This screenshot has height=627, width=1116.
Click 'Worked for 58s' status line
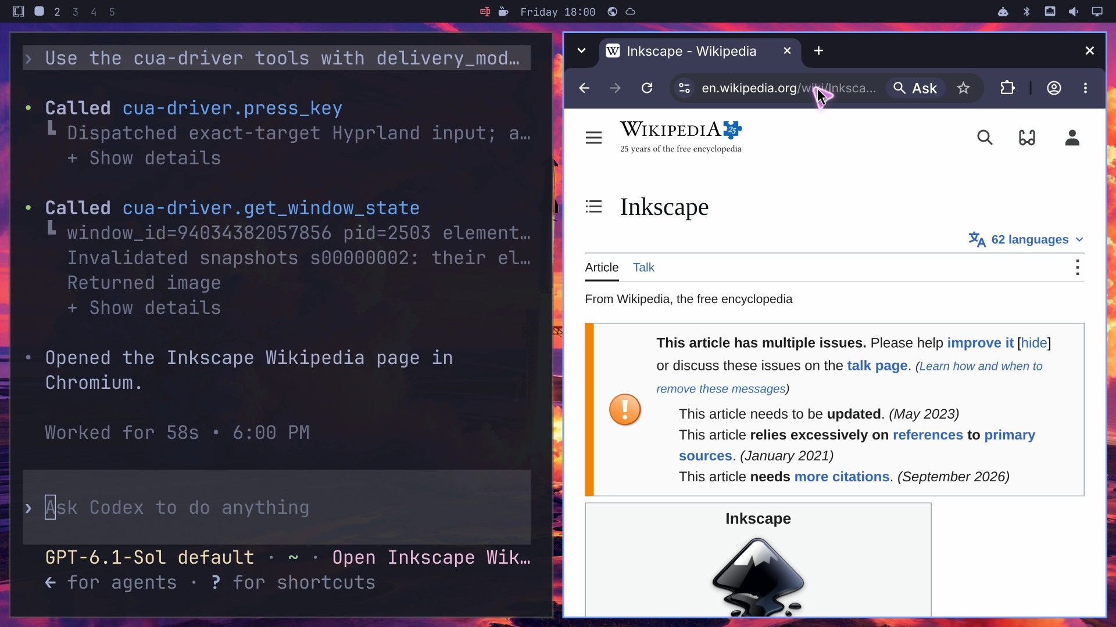click(177, 433)
